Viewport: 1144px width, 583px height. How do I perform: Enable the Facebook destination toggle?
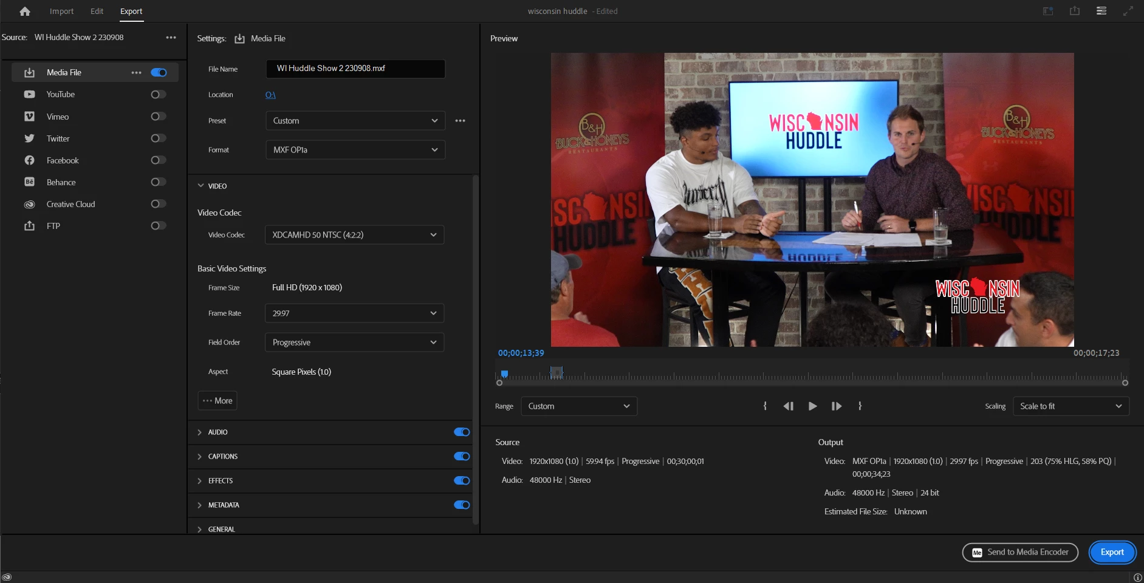(159, 160)
